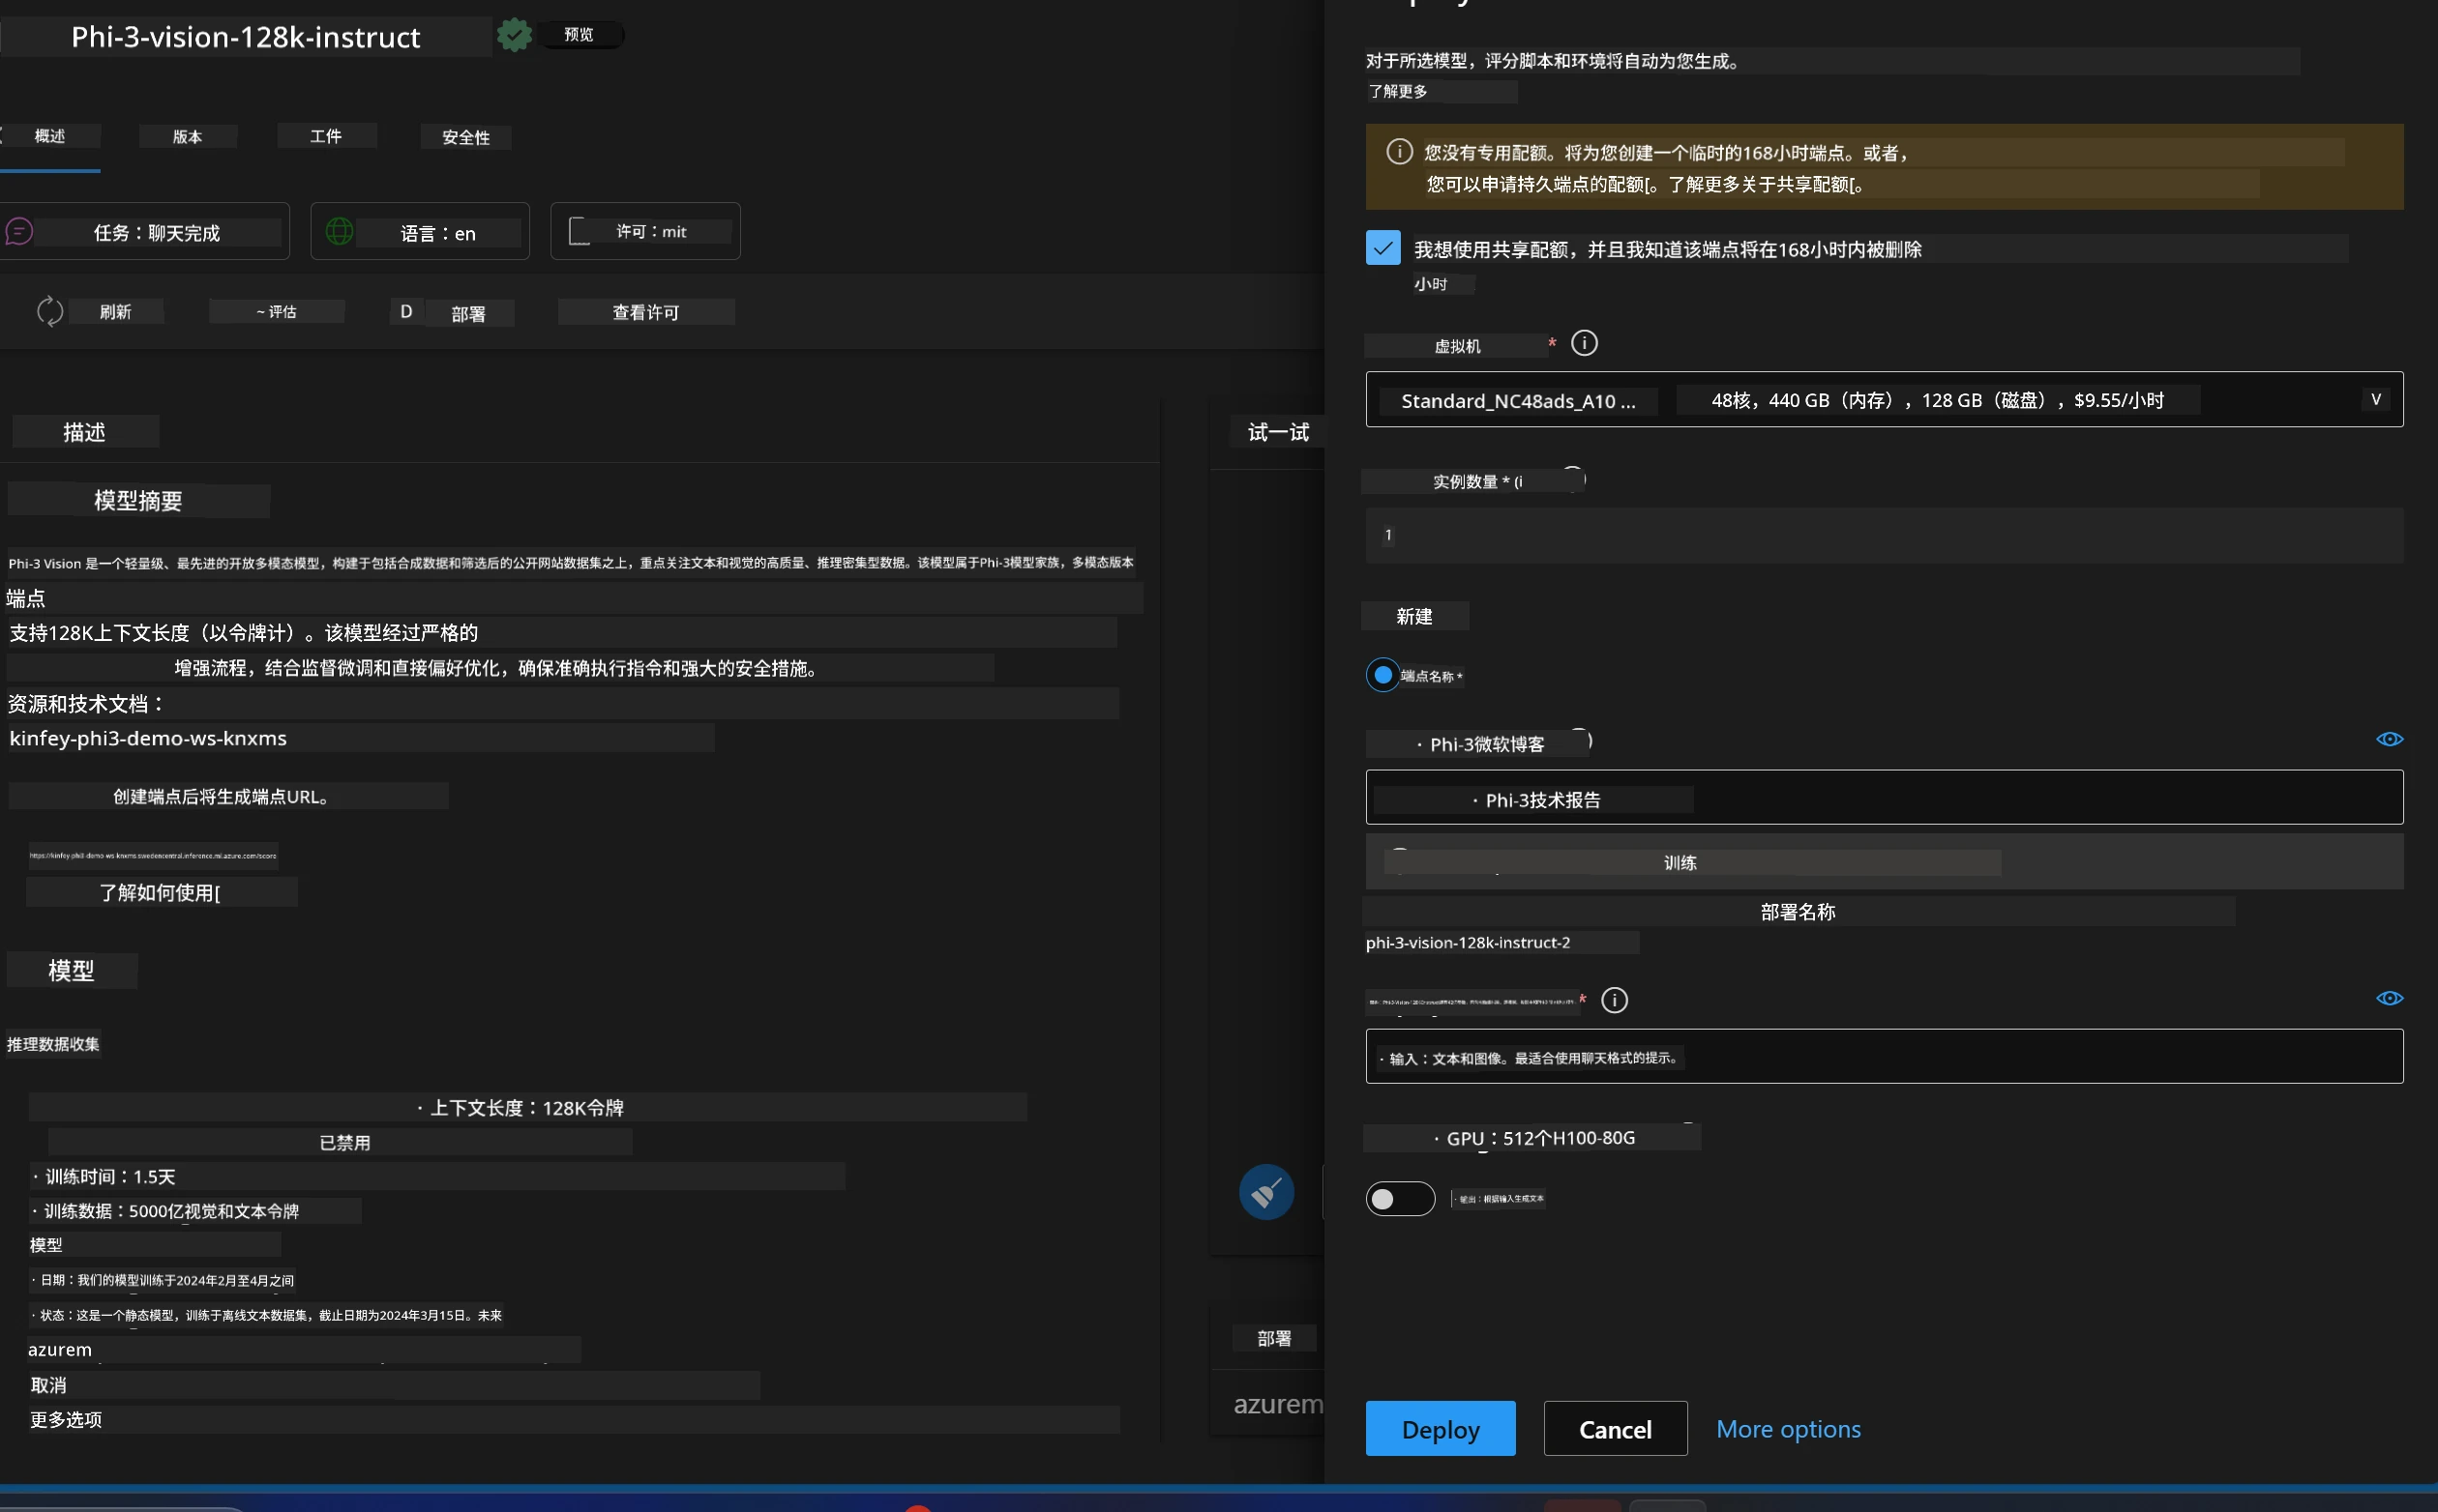
Task: Click the 刷新 refresh arrows icon
Action: coord(50,312)
